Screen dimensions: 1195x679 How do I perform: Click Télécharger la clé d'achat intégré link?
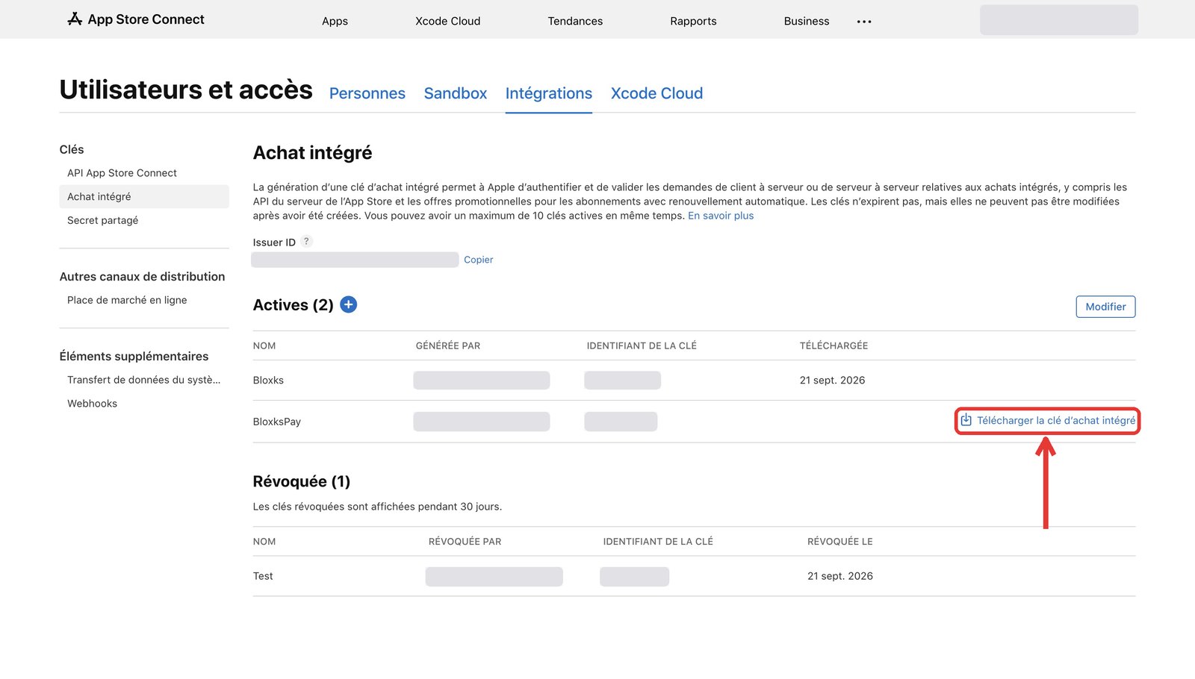1055,421
